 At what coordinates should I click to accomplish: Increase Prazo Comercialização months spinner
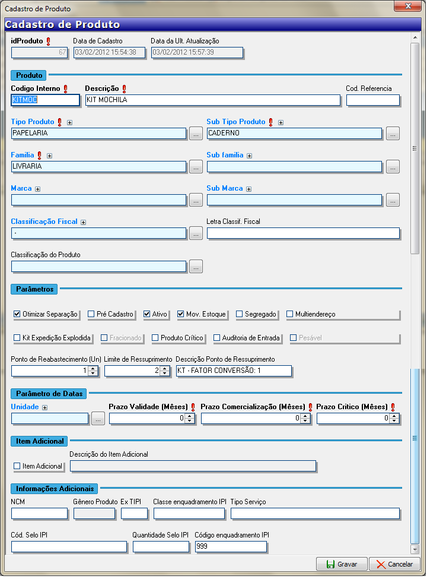click(306, 417)
